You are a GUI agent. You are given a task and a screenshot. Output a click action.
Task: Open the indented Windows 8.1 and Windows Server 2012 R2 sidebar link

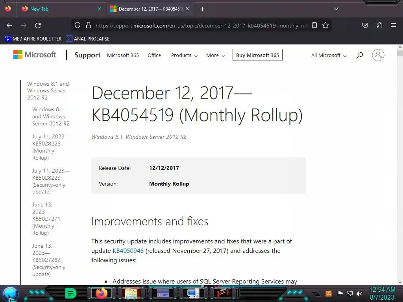pos(51,116)
